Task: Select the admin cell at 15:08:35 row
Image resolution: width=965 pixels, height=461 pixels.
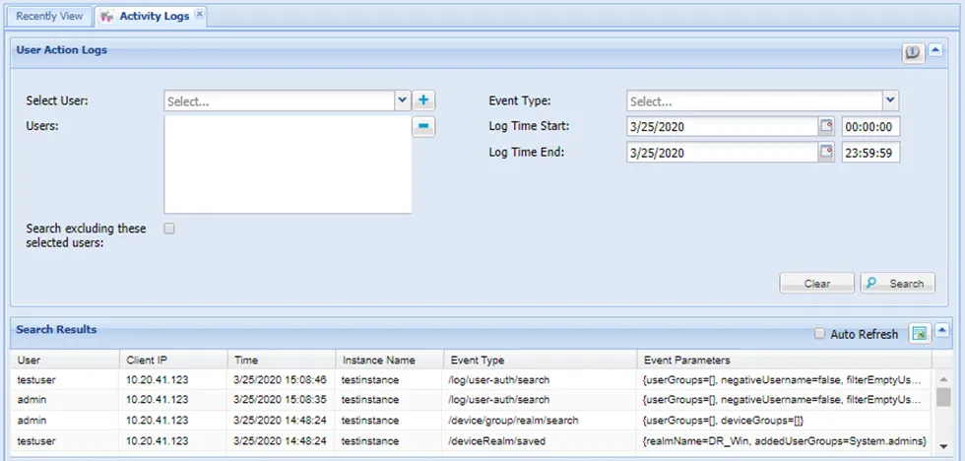Action: pos(65,400)
